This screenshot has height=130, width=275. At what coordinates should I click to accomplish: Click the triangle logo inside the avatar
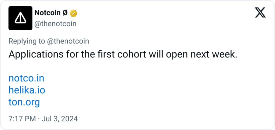[x=20, y=18]
